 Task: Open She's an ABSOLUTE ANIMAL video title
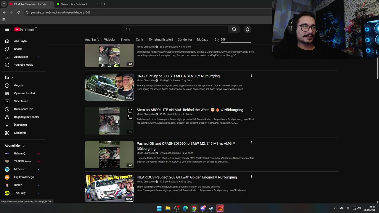click(190, 110)
